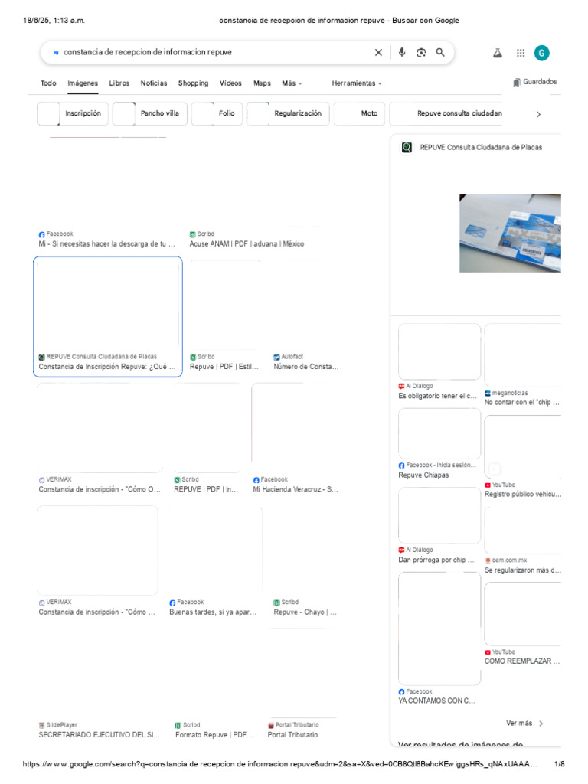Open Google Lens image search icon
Image resolution: width=588 pixels, height=784 pixels.
click(421, 53)
